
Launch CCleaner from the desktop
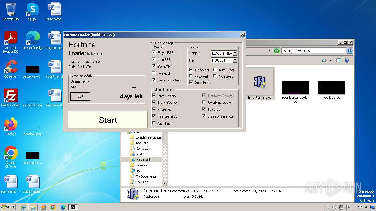(x=11, y=69)
